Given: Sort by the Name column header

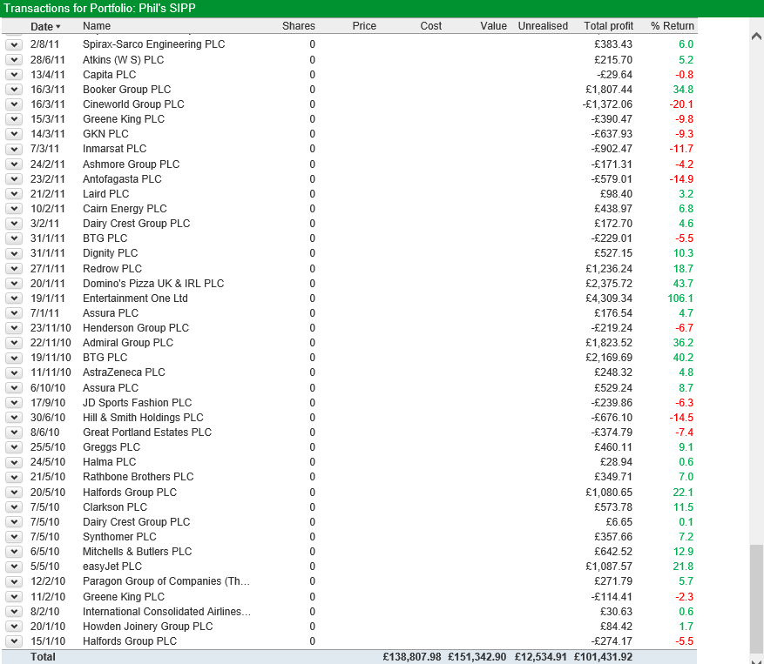Looking at the screenshot, I should pyautogui.click(x=97, y=26).
